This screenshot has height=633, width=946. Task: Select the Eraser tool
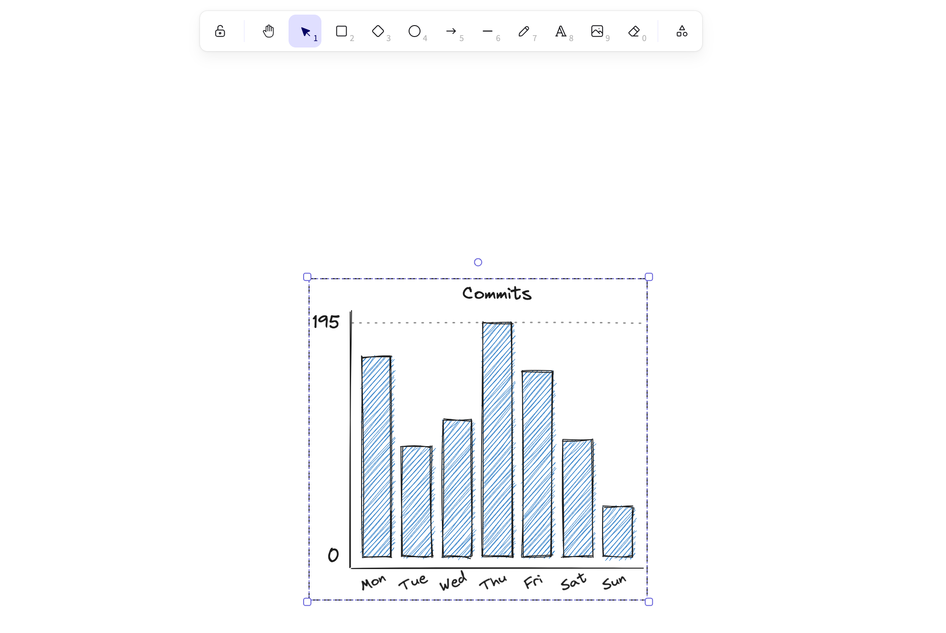[x=634, y=31]
